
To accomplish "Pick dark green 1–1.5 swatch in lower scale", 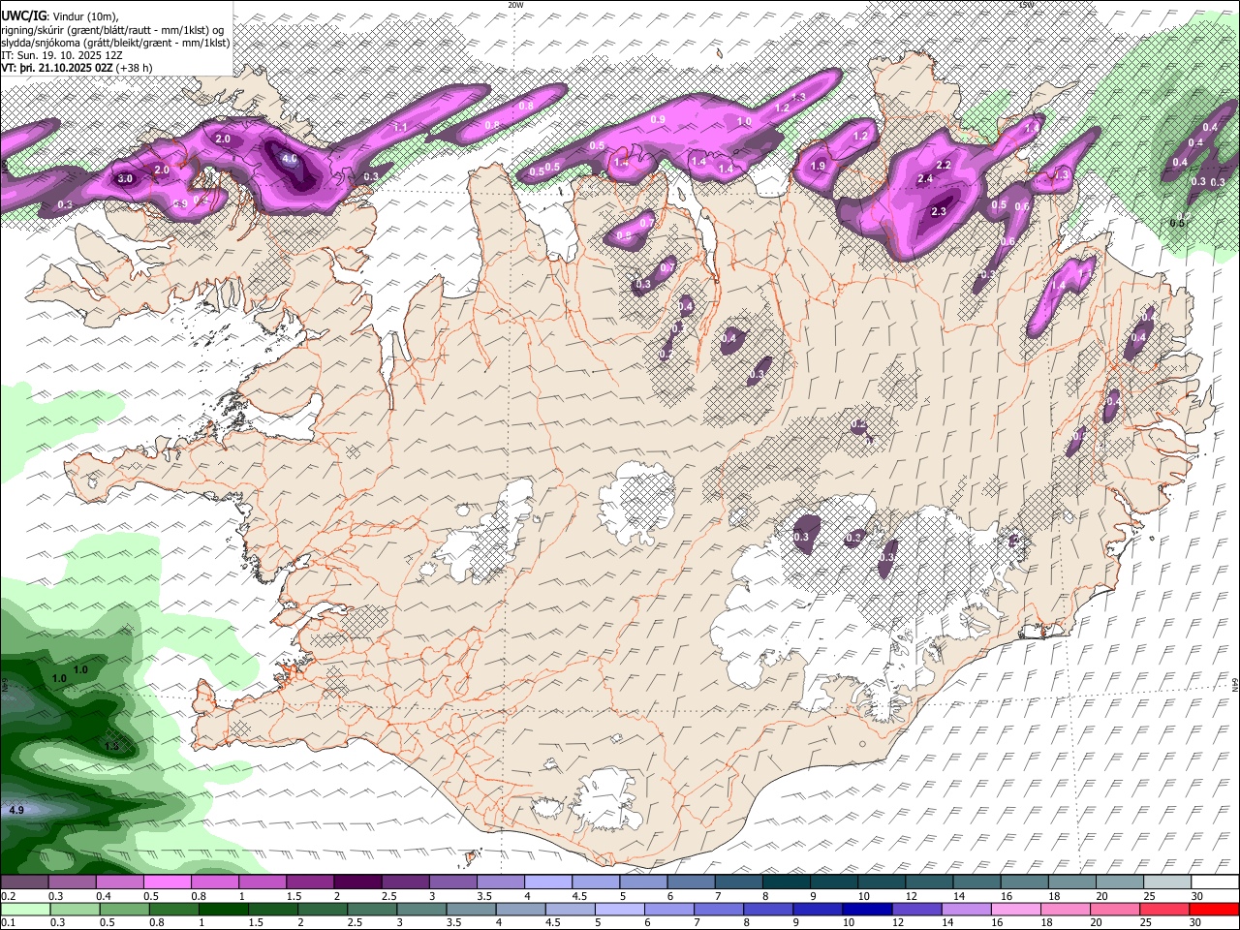I will [x=224, y=910].
